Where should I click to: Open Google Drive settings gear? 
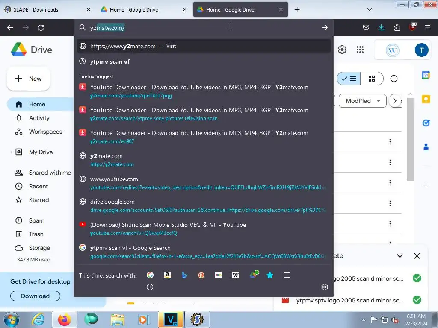tap(342, 50)
